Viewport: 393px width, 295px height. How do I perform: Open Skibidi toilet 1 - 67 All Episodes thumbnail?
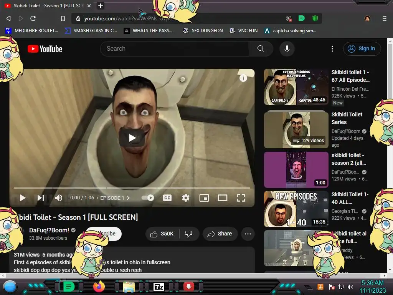(x=296, y=87)
